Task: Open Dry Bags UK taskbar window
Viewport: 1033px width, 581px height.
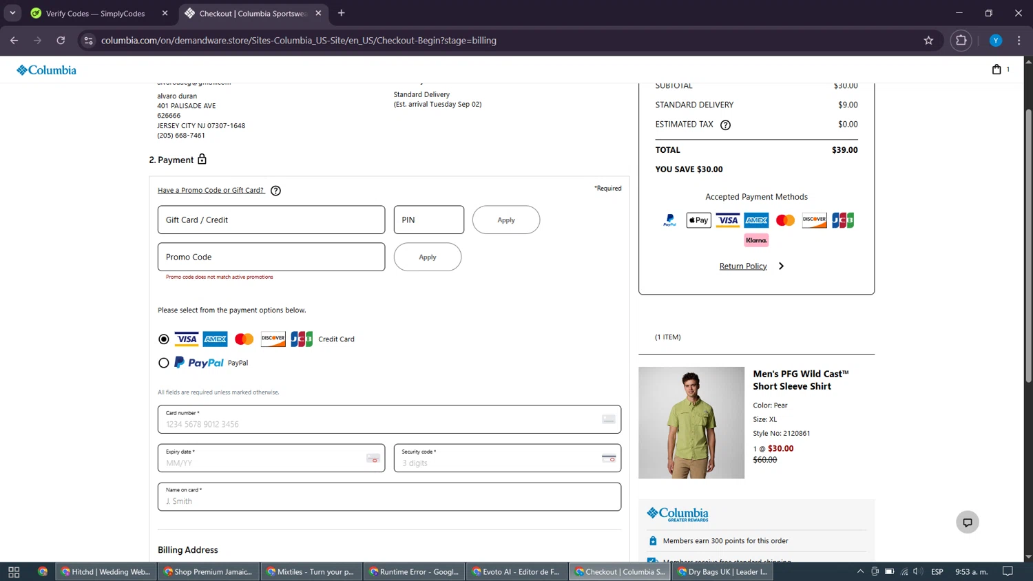Action: point(722,571)
